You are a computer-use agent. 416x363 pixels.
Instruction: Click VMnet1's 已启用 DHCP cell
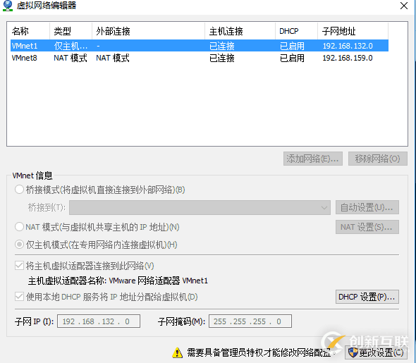point(292,46)
